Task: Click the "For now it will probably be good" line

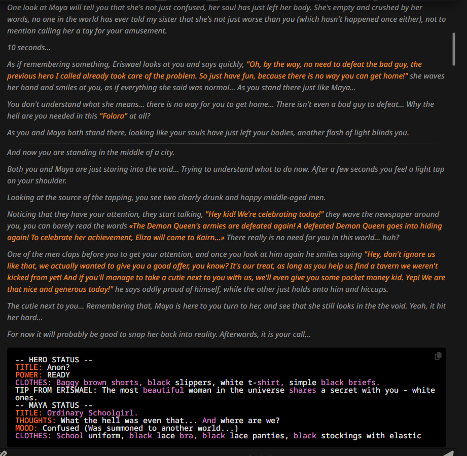Action: coord(159,334)
